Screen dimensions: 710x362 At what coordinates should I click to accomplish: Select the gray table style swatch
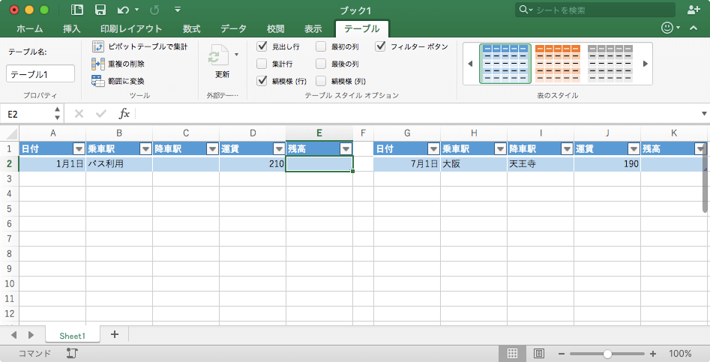coord(610,64)
